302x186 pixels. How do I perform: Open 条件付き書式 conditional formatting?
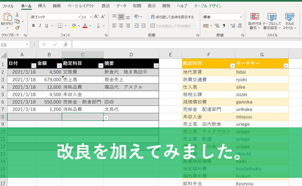[x=254, y=21]
